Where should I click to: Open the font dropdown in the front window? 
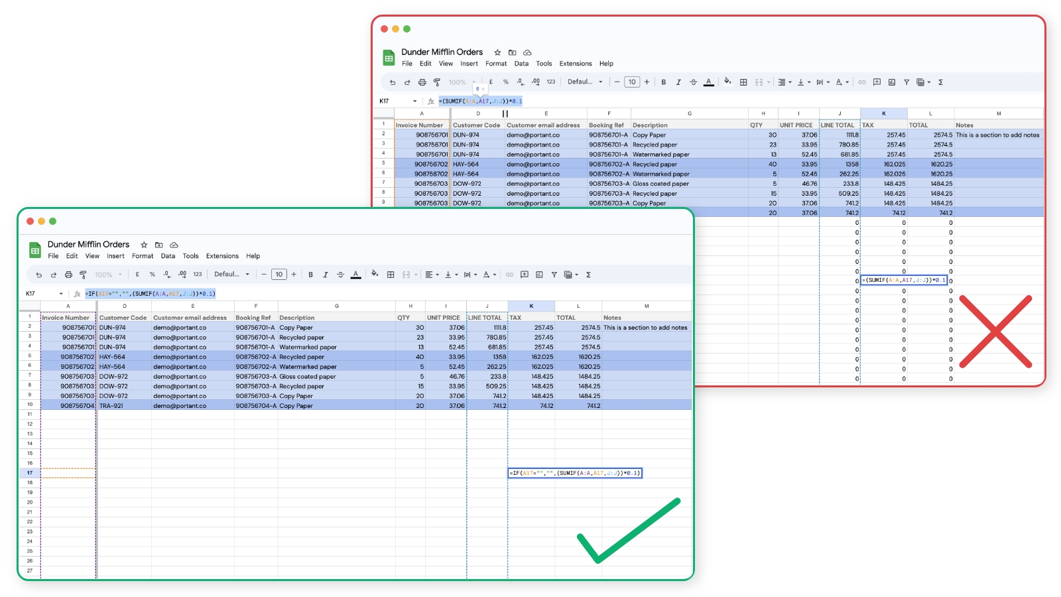tap(231, 275)
